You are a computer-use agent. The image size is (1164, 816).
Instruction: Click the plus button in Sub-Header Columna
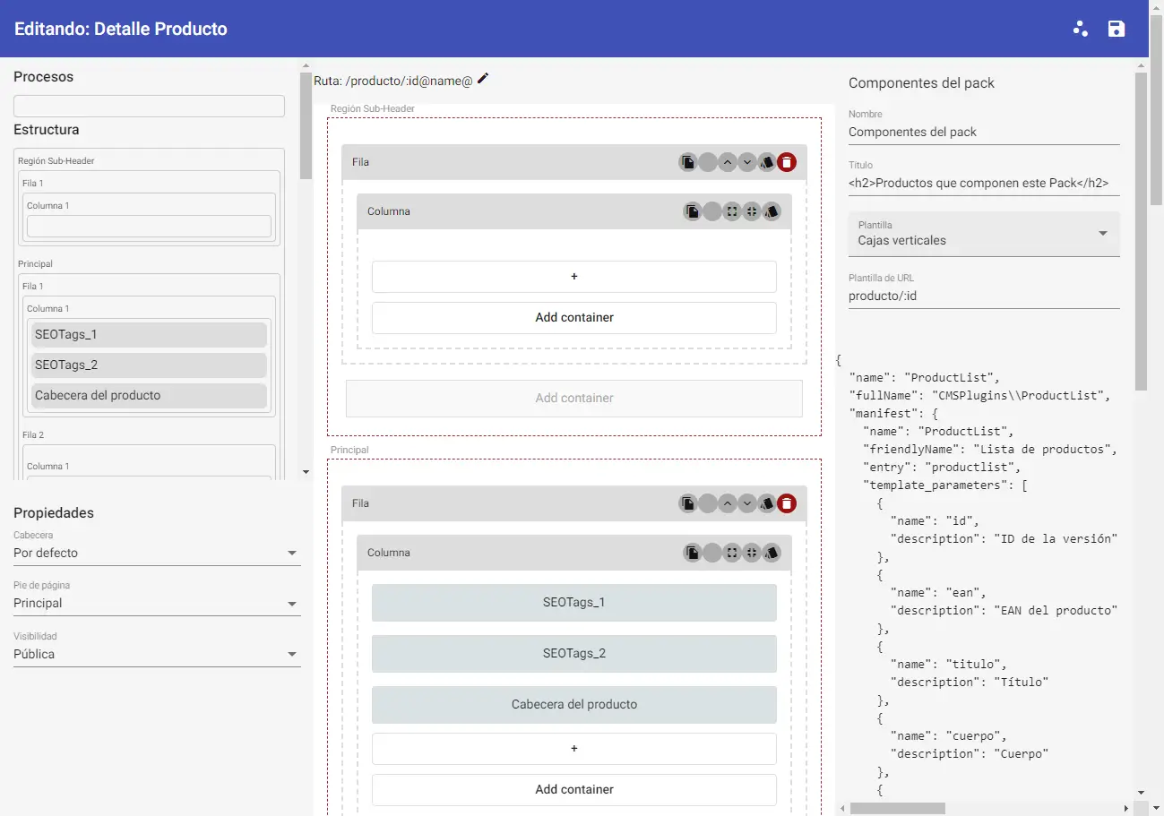pyautogui.click(x=573, y=277)
